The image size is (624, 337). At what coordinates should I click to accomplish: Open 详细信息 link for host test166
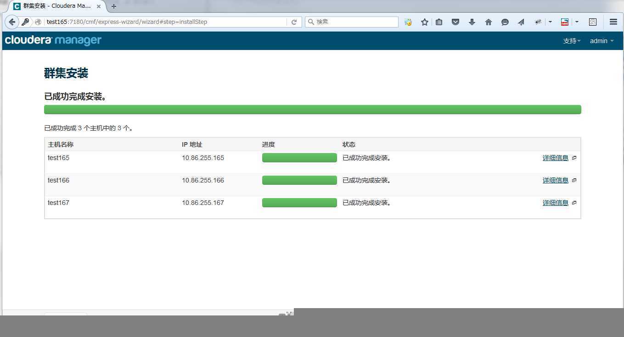pyautogui.click(x=556, y=180)
